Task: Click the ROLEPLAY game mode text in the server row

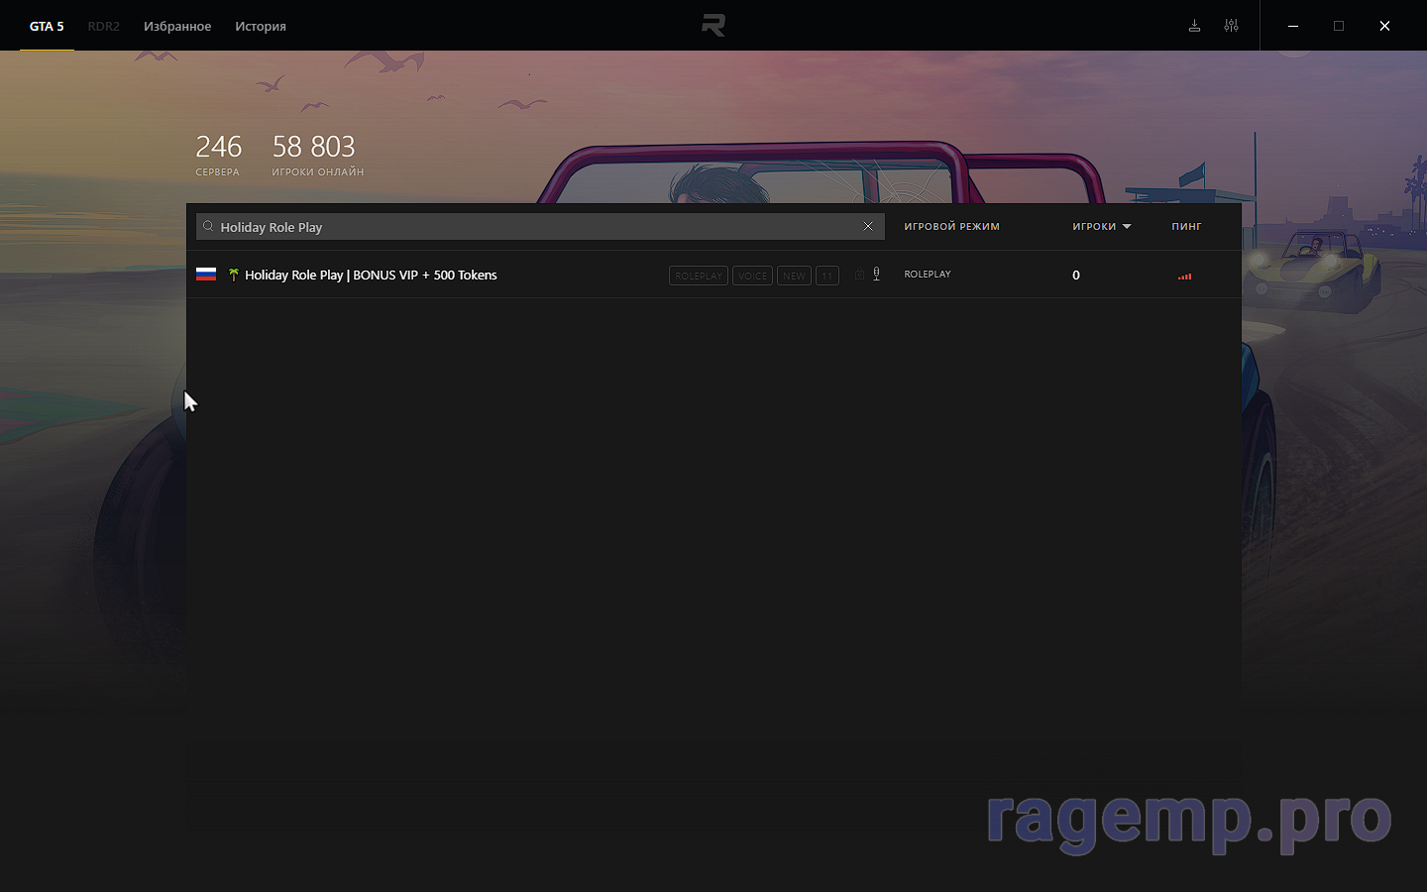Action: [x=928, y=275]
